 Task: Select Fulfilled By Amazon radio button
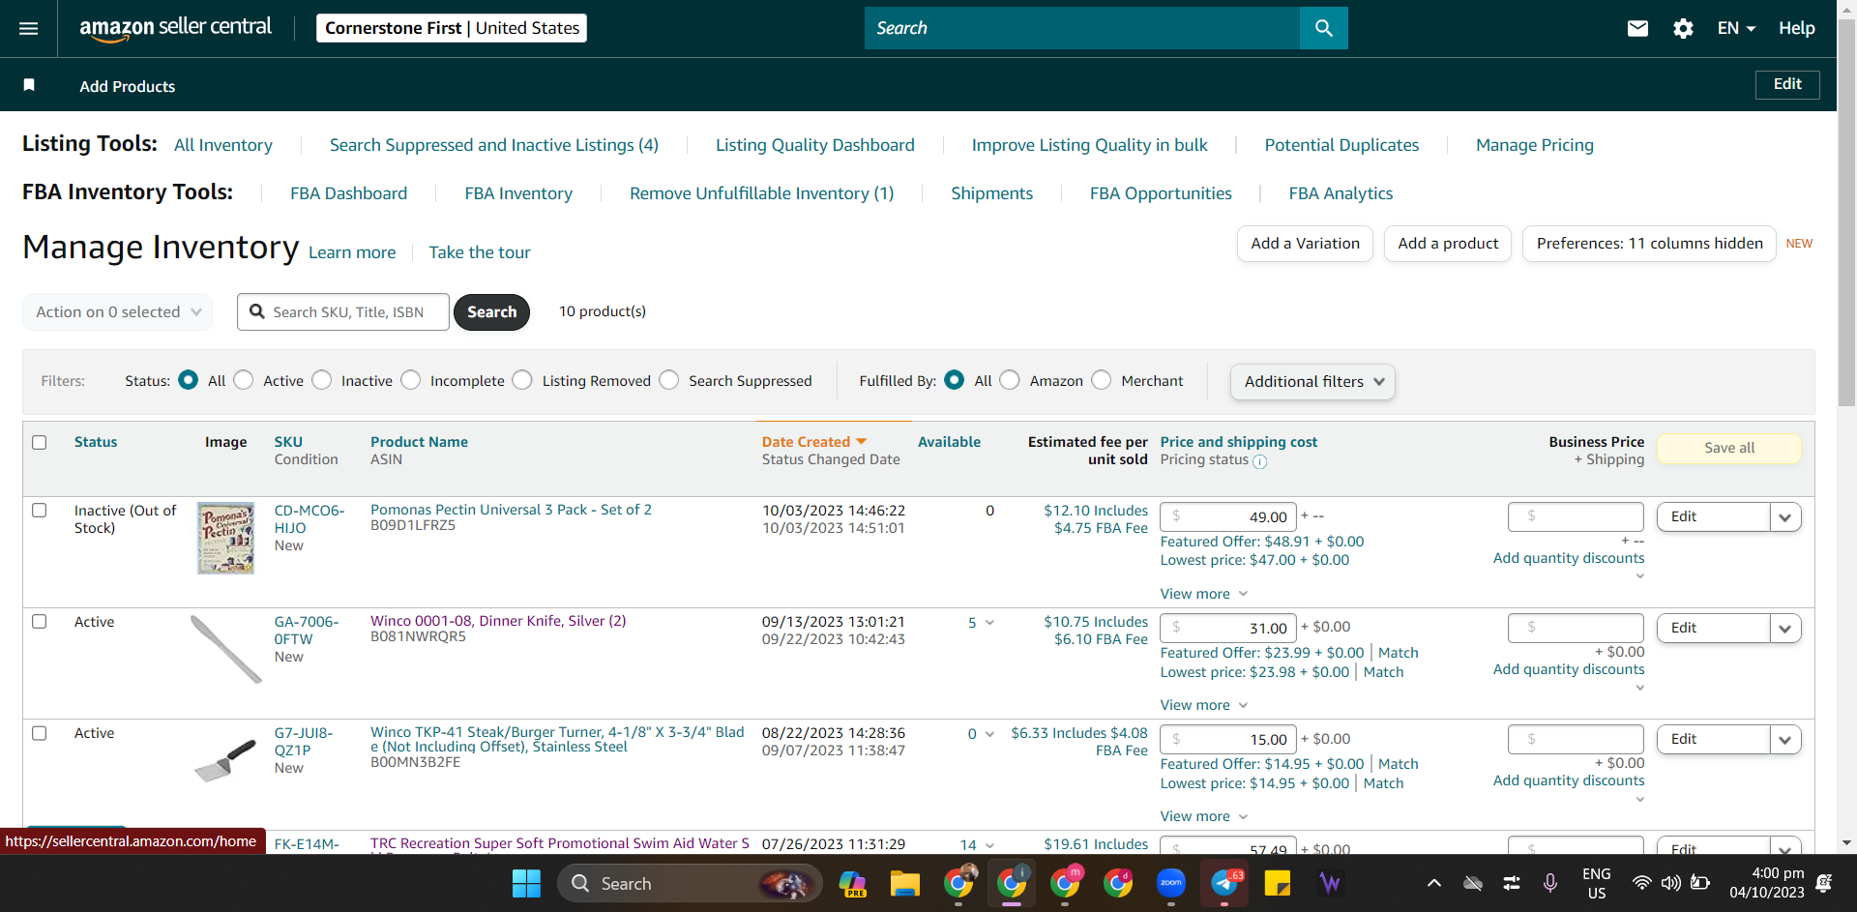pos(1010,380)
